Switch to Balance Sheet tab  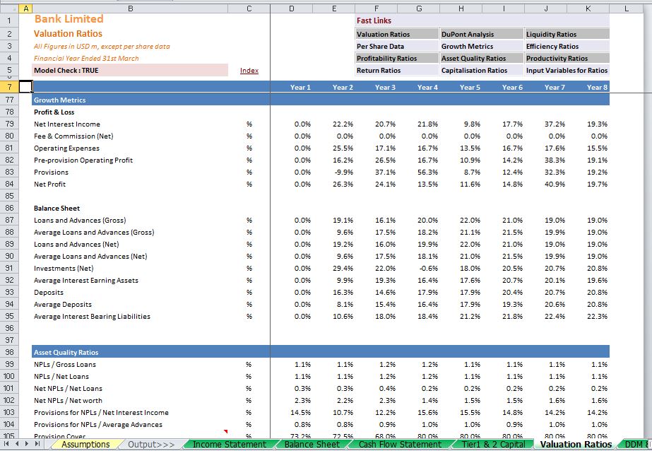[x=312, y=445]
